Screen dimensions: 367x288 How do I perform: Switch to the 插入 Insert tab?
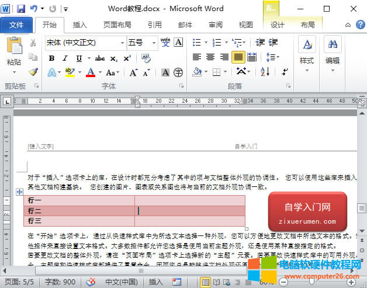[x=80, y=25]
